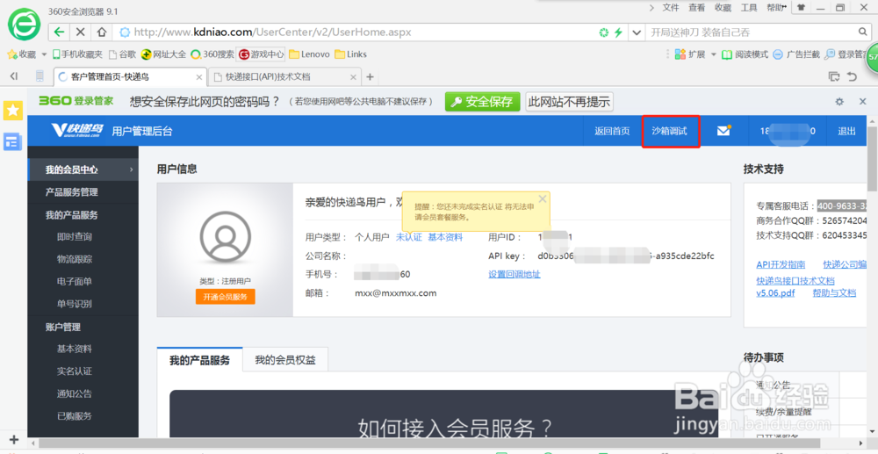The image size is (878, 454).
Task: Dismiss the yellow 提醒 reminder popup
Action: [542, 198]
